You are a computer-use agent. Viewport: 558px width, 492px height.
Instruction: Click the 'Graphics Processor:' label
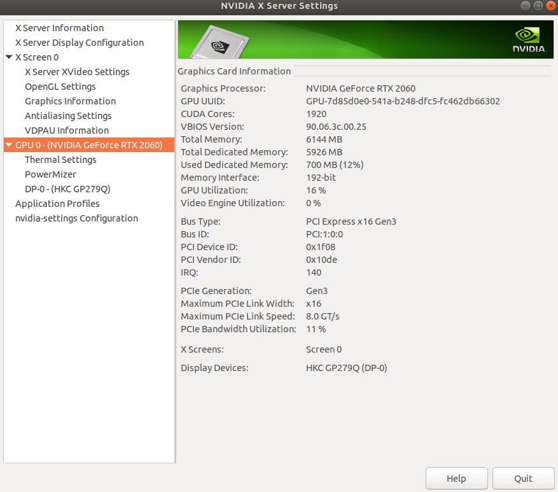(x=223, y=88)
